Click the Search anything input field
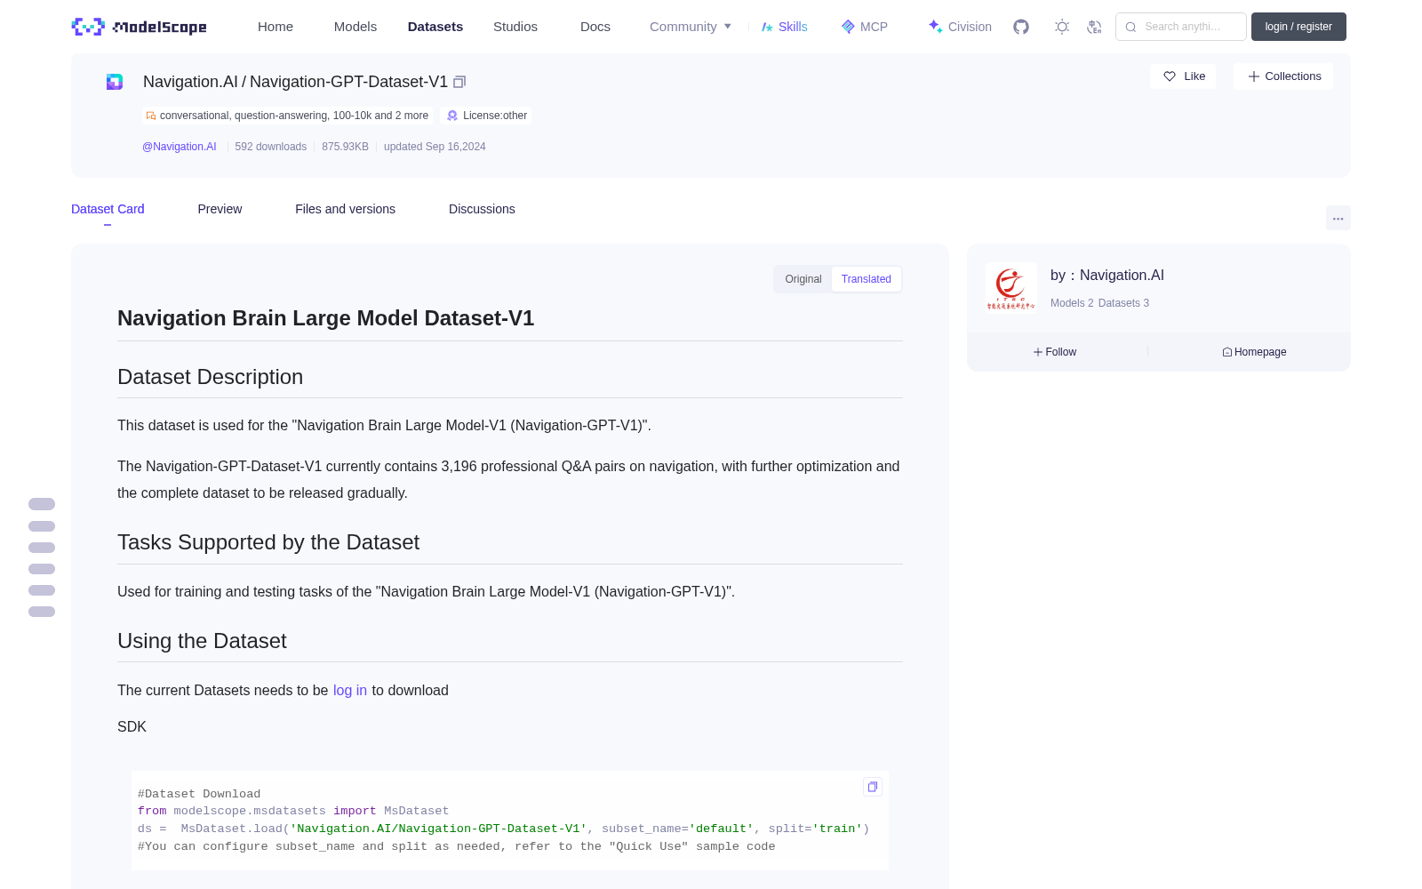The image size is (1422, 889). (1181, 27)
